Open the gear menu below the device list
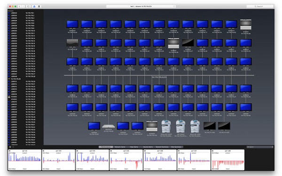Image resolution: width=282 pixels, height=176 pixels. click(x=10, y=147)
